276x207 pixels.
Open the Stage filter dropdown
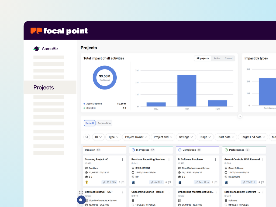(205, 137)
